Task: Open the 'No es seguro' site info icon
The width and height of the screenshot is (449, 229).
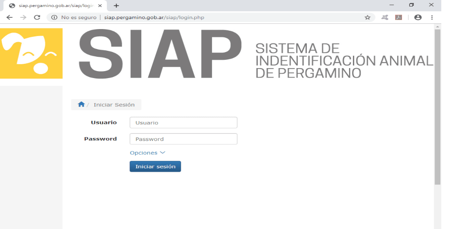Action: pyautogui.click(x=54, y=17)
